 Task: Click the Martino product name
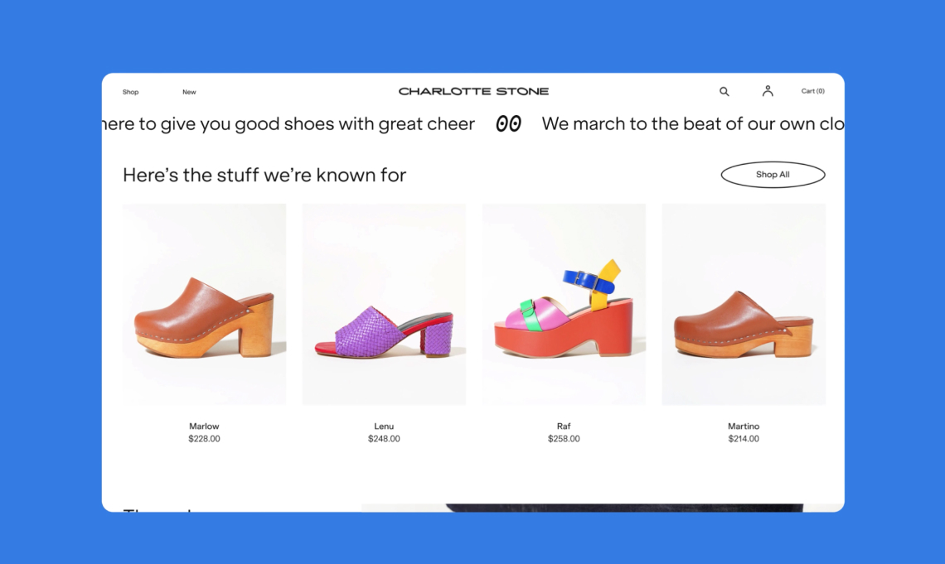744,427
